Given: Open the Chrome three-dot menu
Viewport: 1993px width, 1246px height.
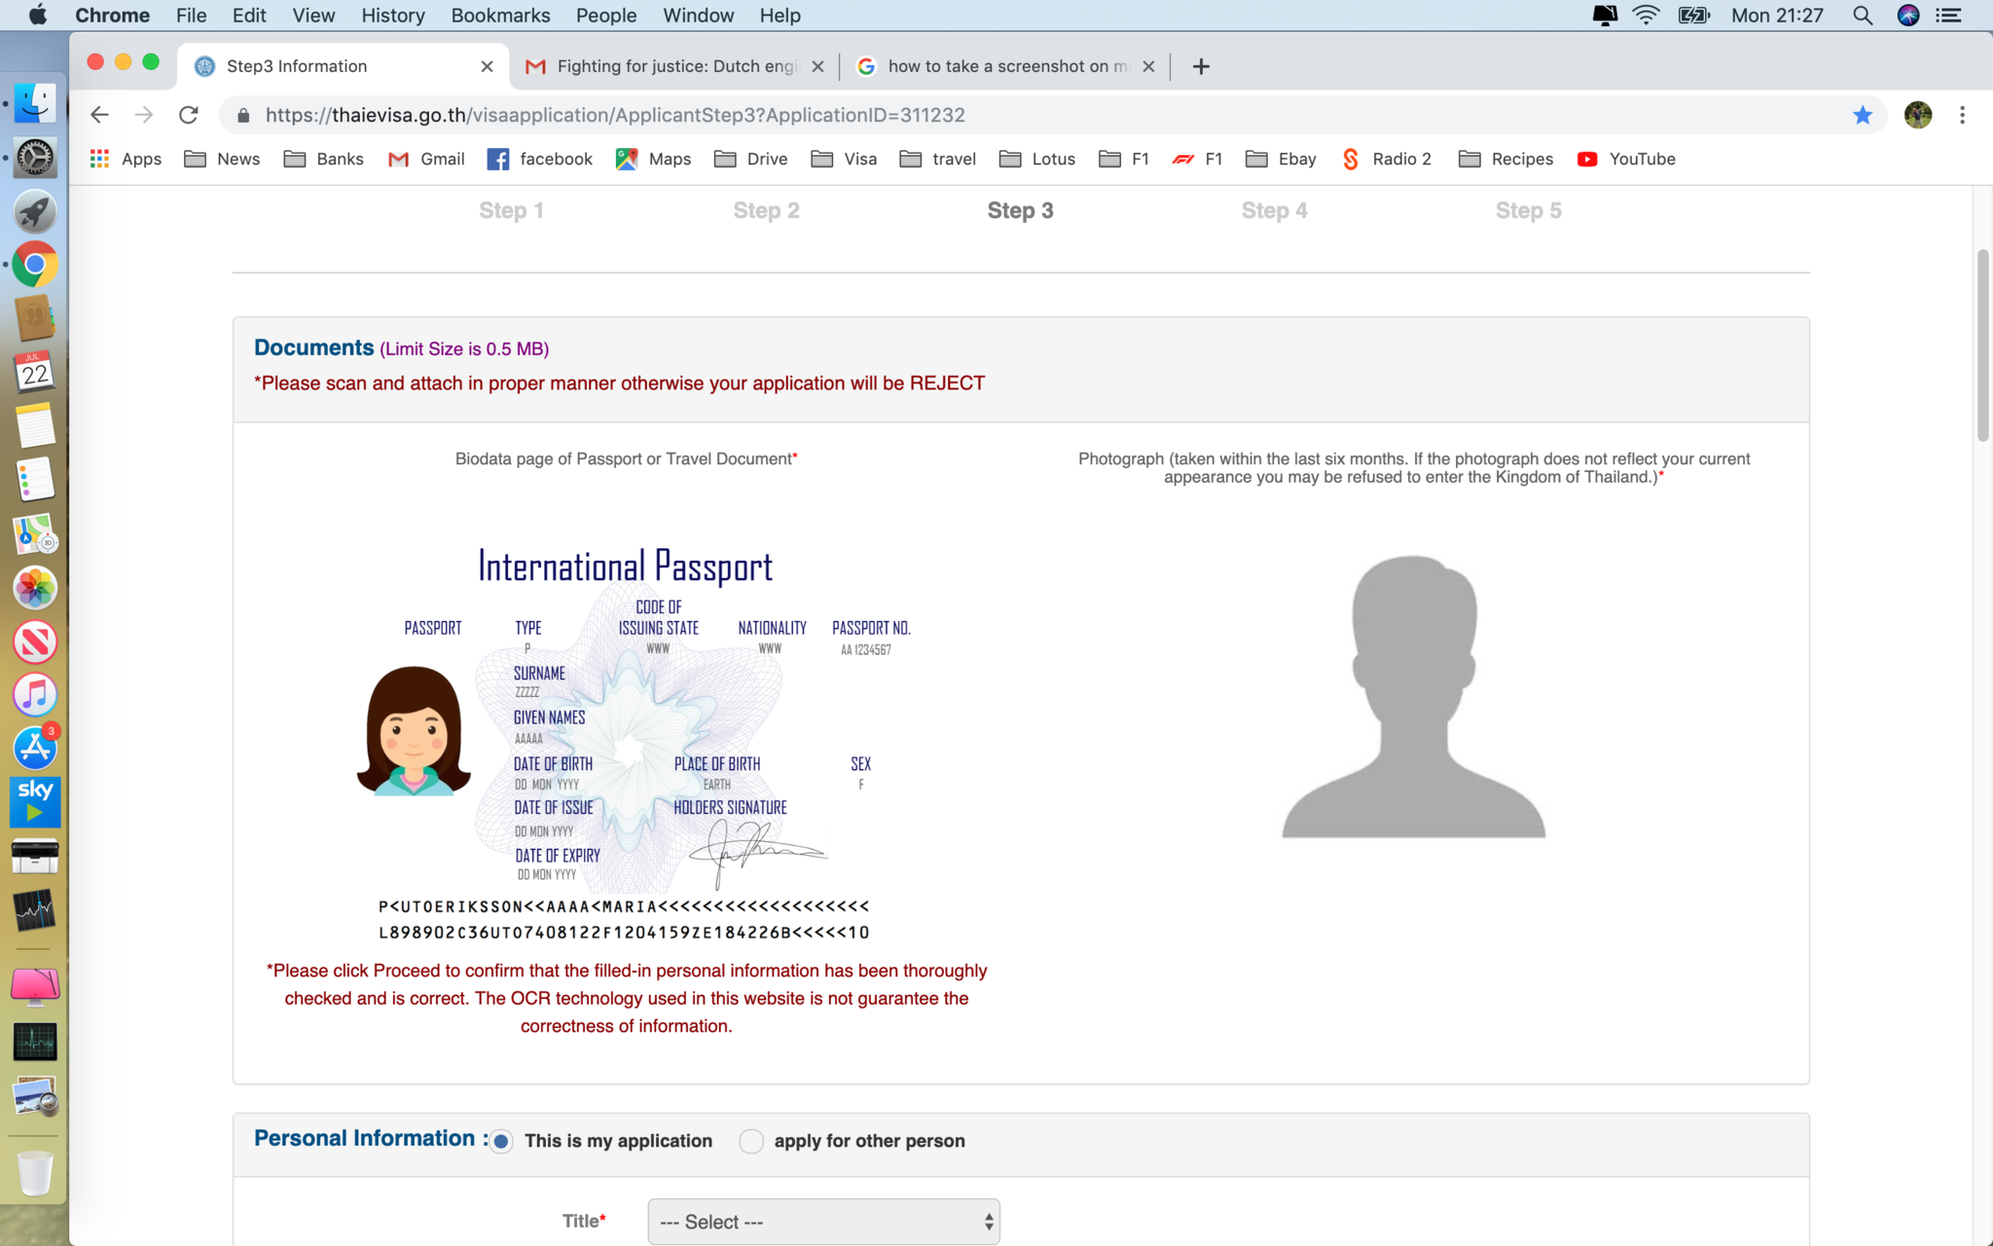Looking at the screenshot, I should pyautogui.click(x=1962, y=115).
